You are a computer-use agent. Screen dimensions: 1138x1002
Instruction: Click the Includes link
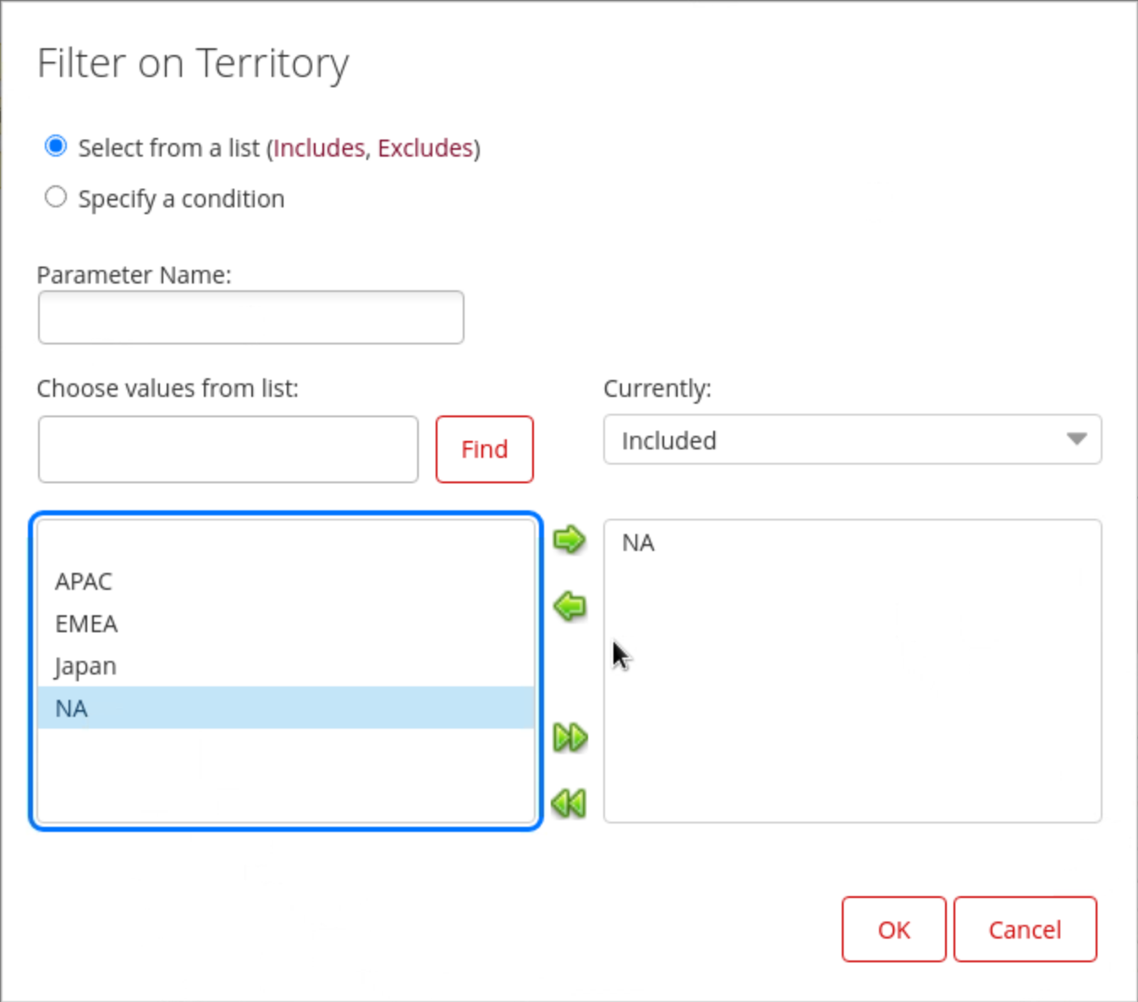(x=319, y=148)
